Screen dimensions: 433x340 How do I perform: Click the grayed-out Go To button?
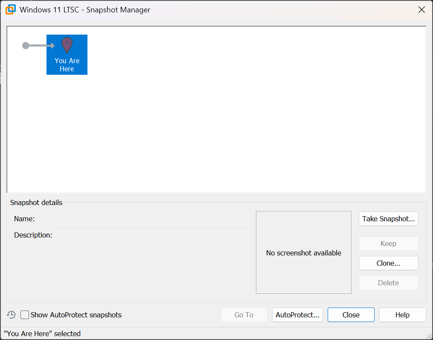244,314
